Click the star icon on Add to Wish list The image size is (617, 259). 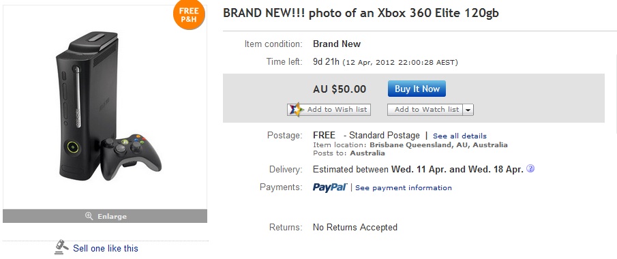pos(297,110)
